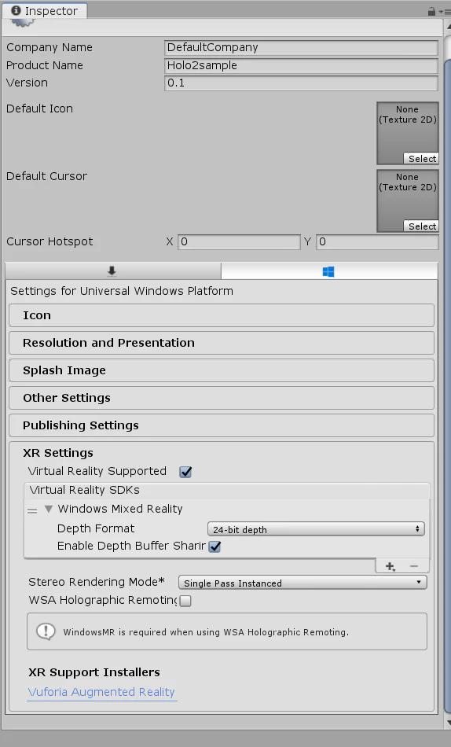Expand the Publishing Settings section
The image size is (451, 747).
(222, 425)
